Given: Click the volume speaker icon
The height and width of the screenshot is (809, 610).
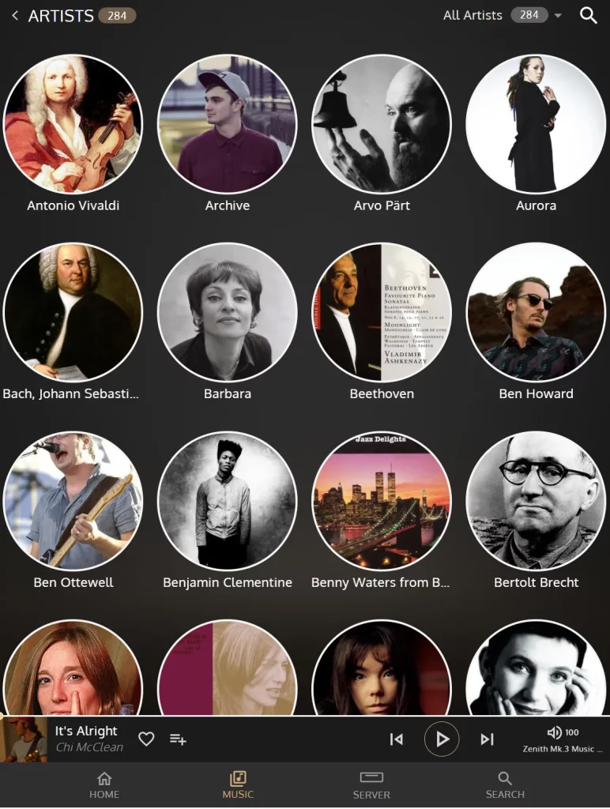Looking at the screenshot, I should 554,732.
